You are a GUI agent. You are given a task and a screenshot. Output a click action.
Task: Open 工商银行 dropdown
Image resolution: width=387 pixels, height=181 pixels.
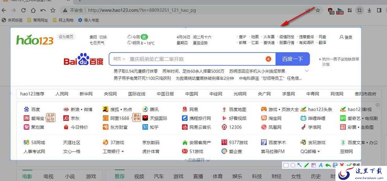(x=113, y=151)
